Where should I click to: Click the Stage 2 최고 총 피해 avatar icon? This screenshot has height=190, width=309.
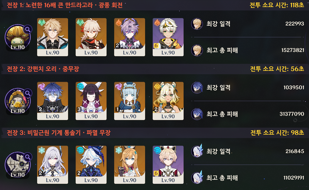(196, 114)
